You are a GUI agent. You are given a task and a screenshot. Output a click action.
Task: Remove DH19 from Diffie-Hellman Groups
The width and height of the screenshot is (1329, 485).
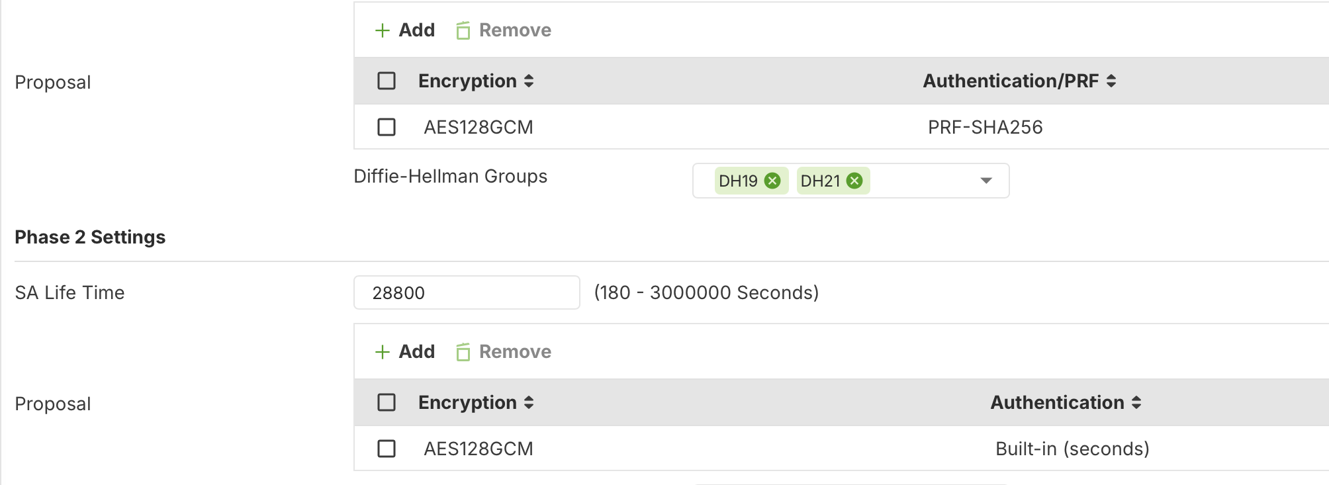(772, 181)
